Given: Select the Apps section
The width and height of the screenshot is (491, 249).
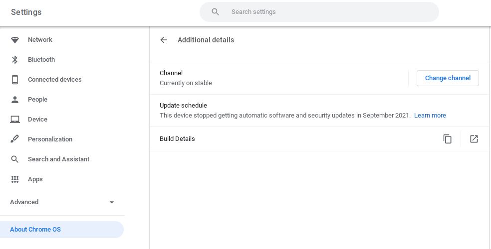Looking at the screenshot, I should pos(35,179).
